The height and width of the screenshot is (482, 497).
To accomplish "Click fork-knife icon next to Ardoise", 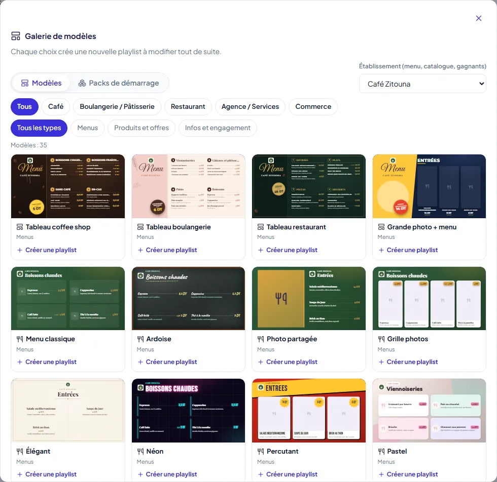I will 140,339.
